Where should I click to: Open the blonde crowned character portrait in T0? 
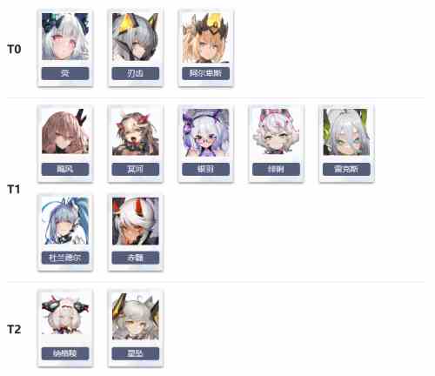click(205, 37)
